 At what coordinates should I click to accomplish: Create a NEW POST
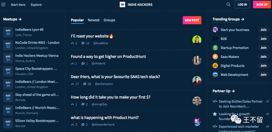click(x=192, y=20)
